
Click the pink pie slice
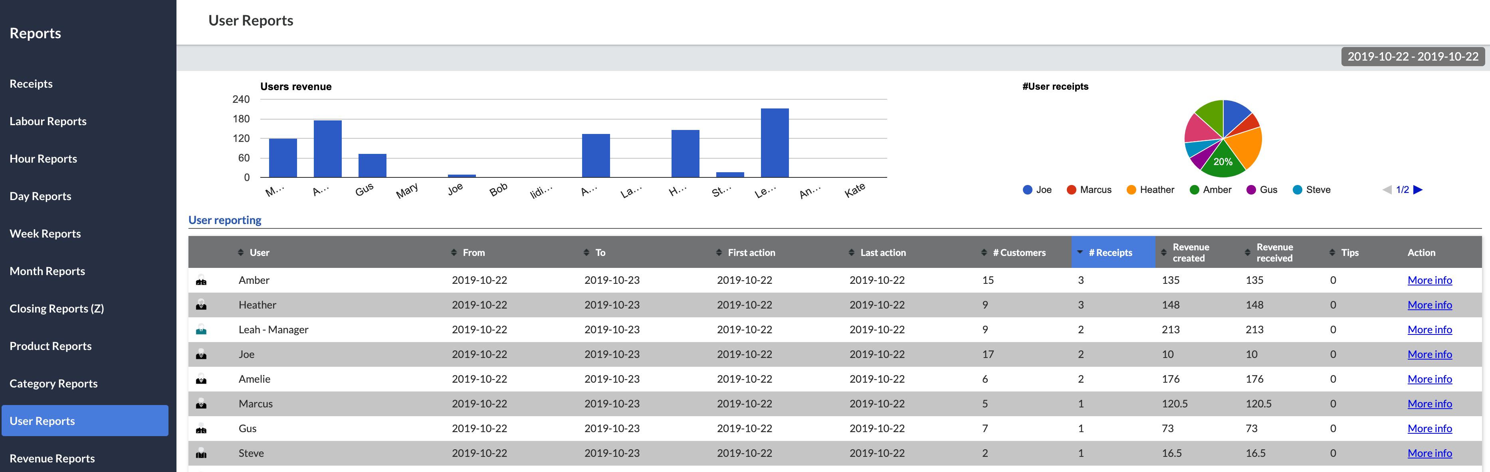[x=1200, y=130]
